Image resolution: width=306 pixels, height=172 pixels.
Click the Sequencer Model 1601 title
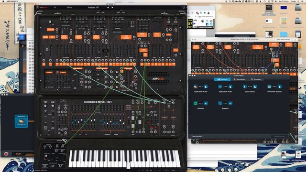tap(98, 102)
